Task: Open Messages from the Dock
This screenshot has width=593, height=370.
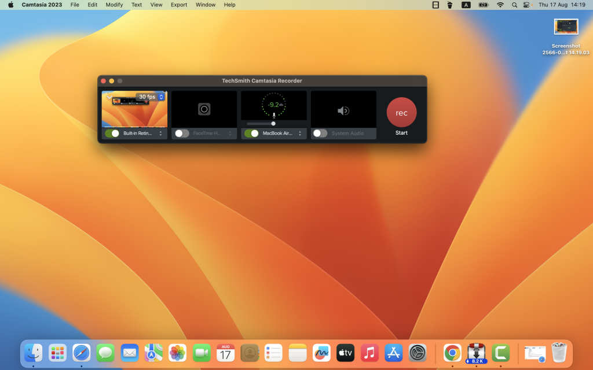Action: (105, 353)
